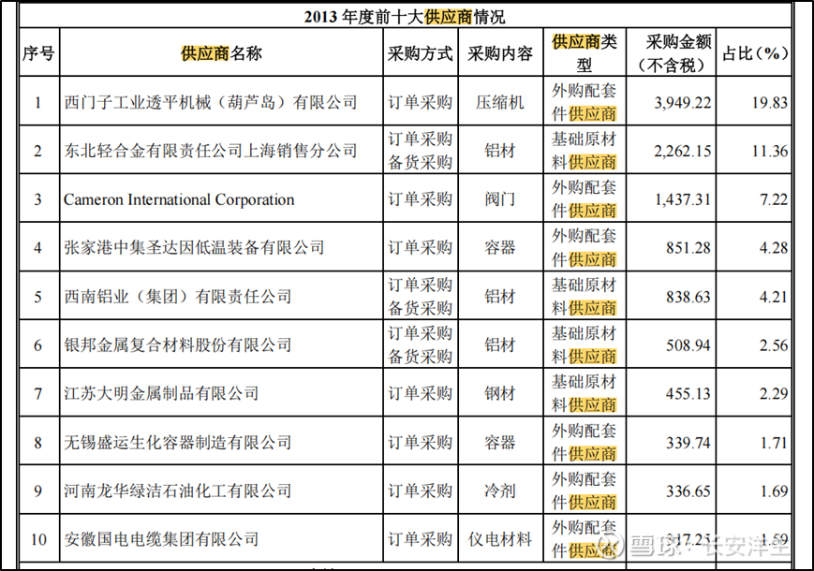Screen dimensions: 814x571
Task: Select supplier name 无锡盛运生化容器制造有限公司
Action: click(178, 443)
